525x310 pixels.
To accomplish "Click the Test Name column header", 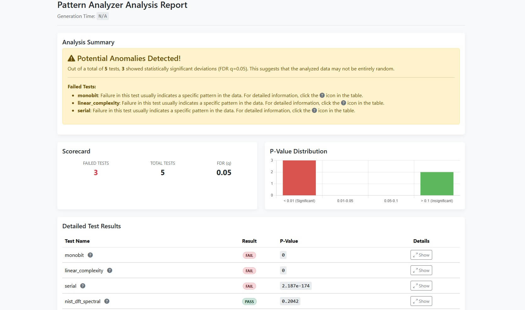I will [x=77, y=241].
